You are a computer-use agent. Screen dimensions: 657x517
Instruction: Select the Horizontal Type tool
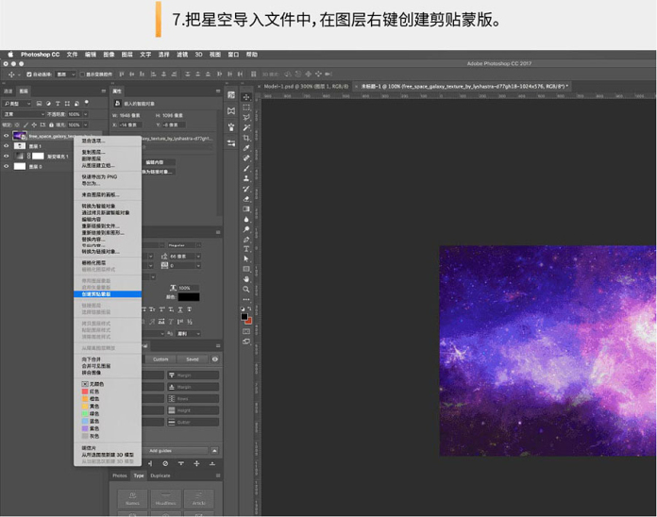[x=246, y=249]
